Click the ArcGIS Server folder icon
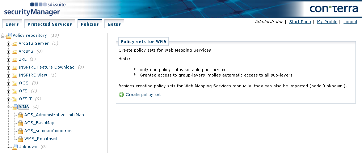This screenshot has height=153, width=362. pos(14,44)
